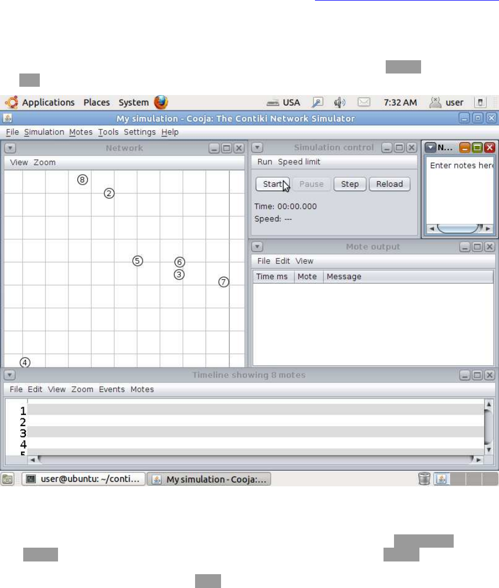Open the Help menu
Image resolution: width=499 pixels, height=588 pixels.
click(x=170, y=133)
